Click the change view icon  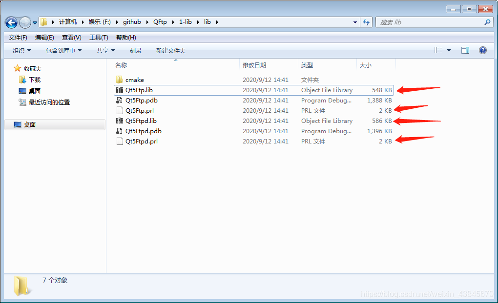coord(438,50)
